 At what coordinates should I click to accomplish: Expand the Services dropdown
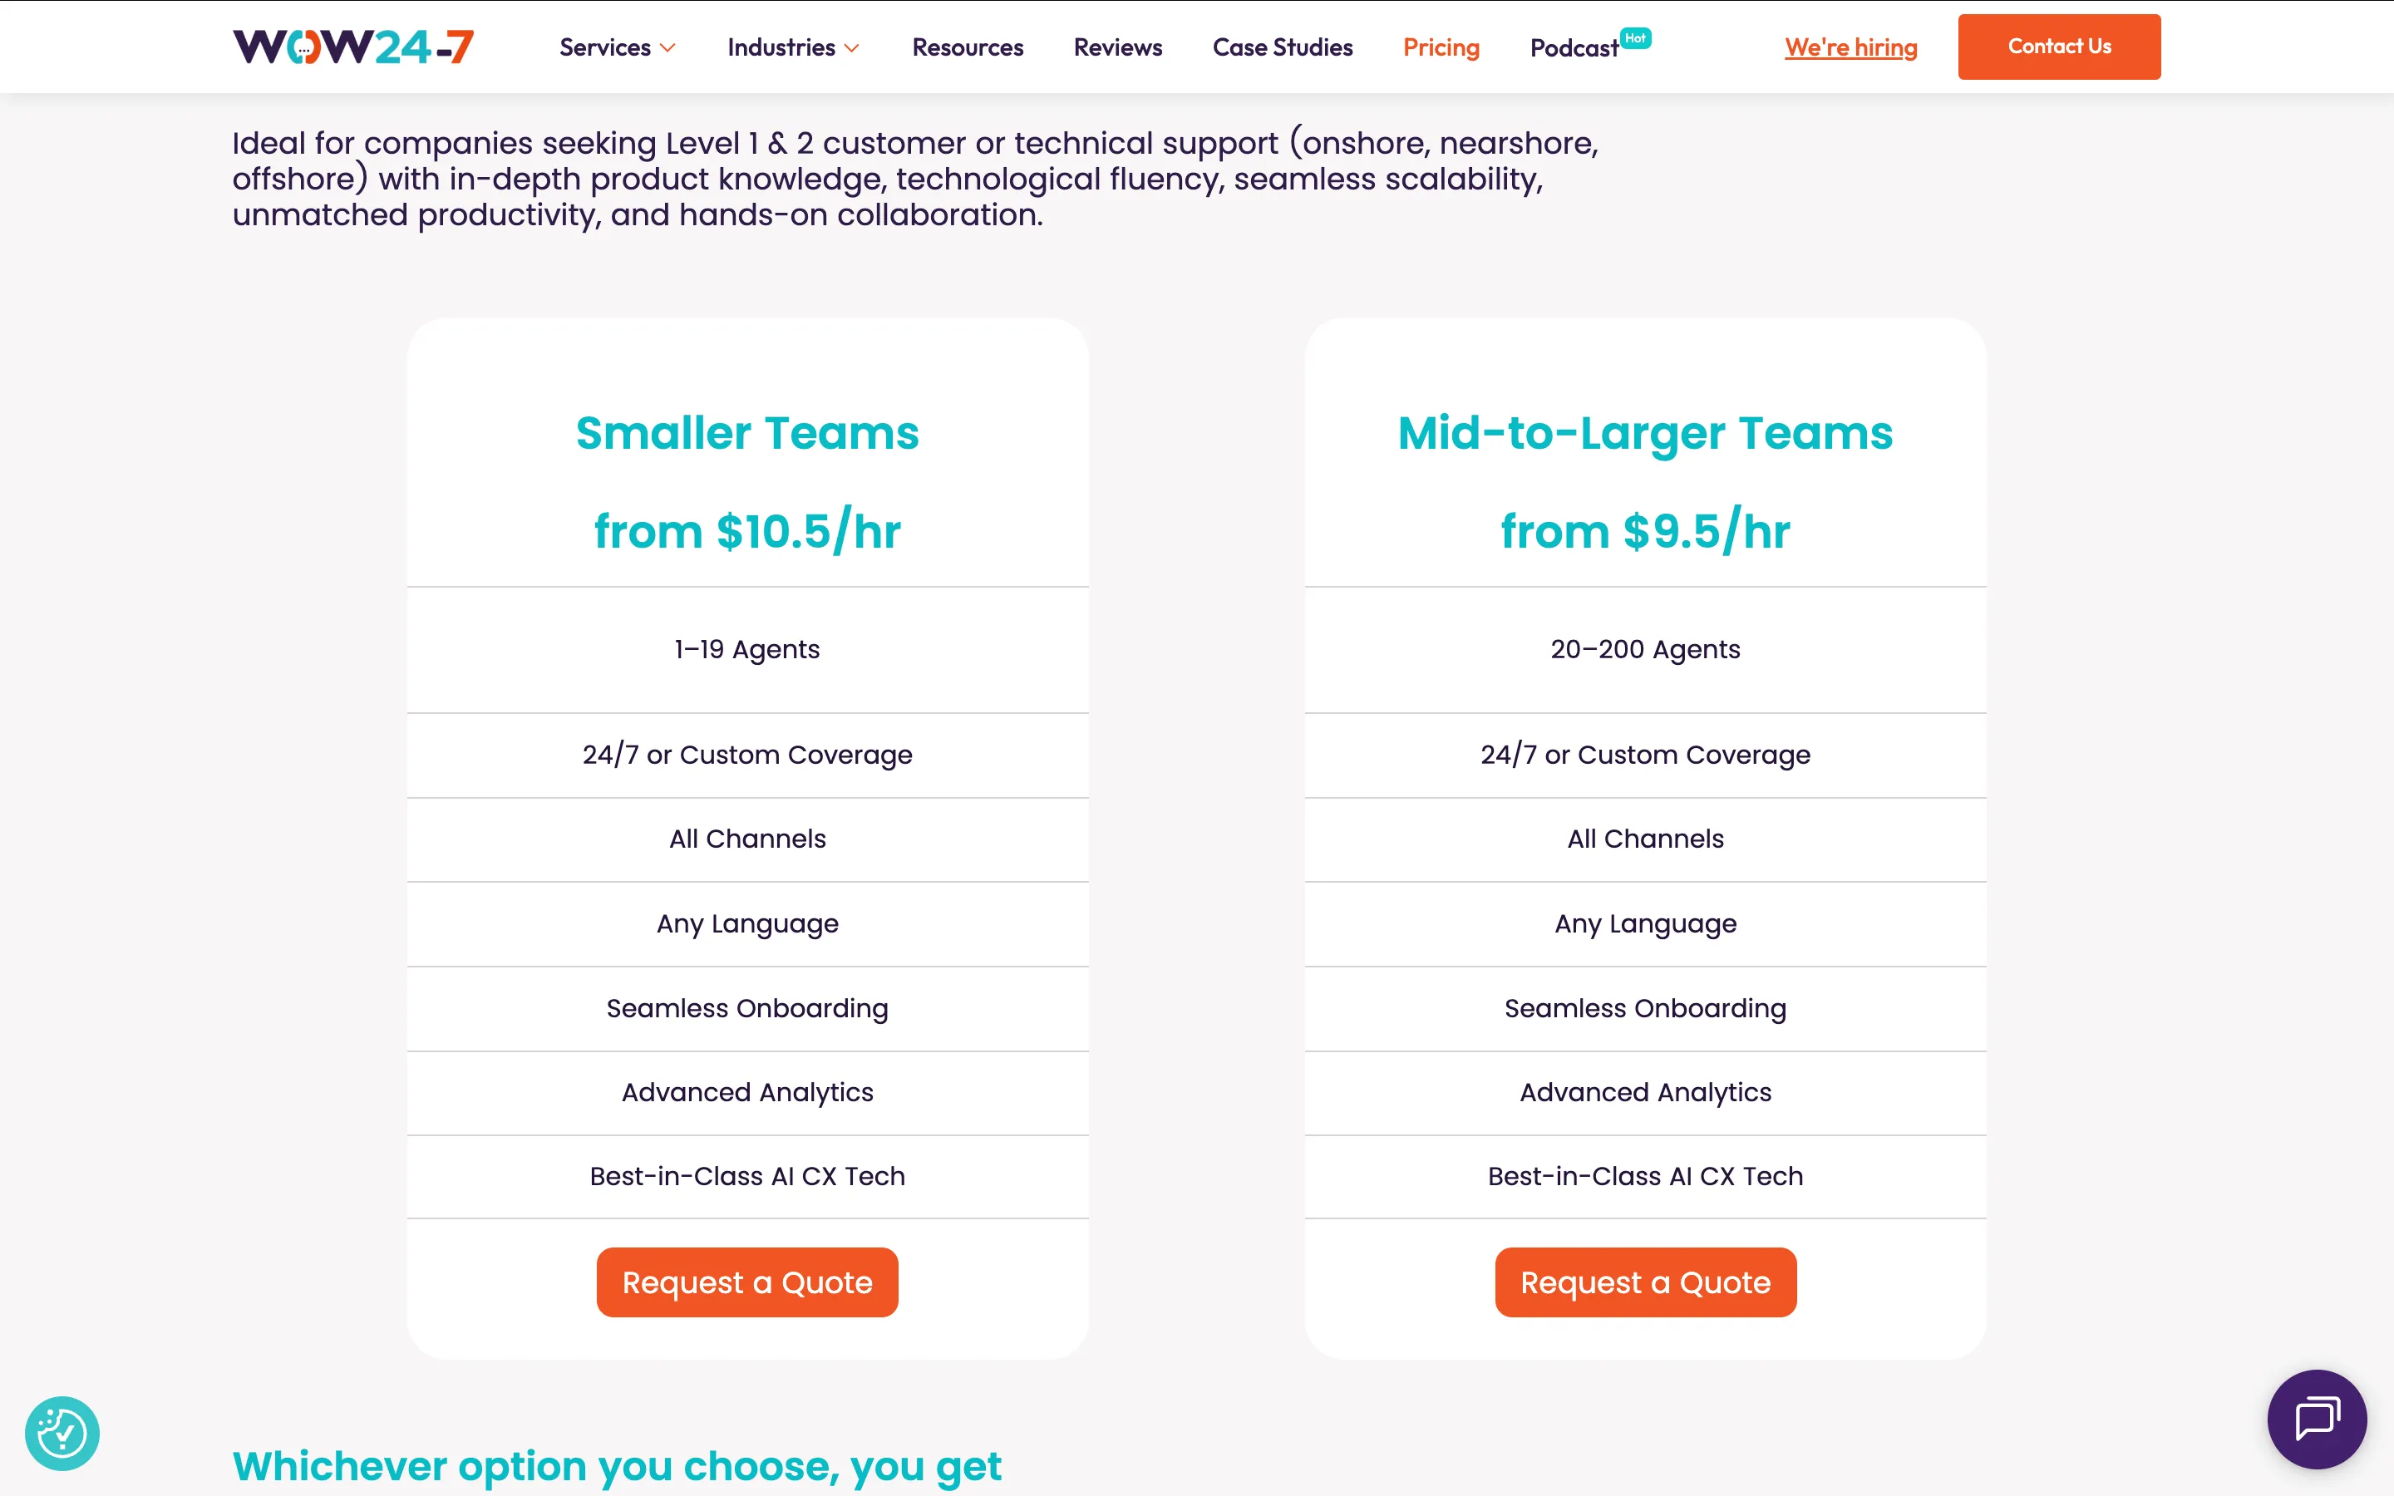(615, 47)
